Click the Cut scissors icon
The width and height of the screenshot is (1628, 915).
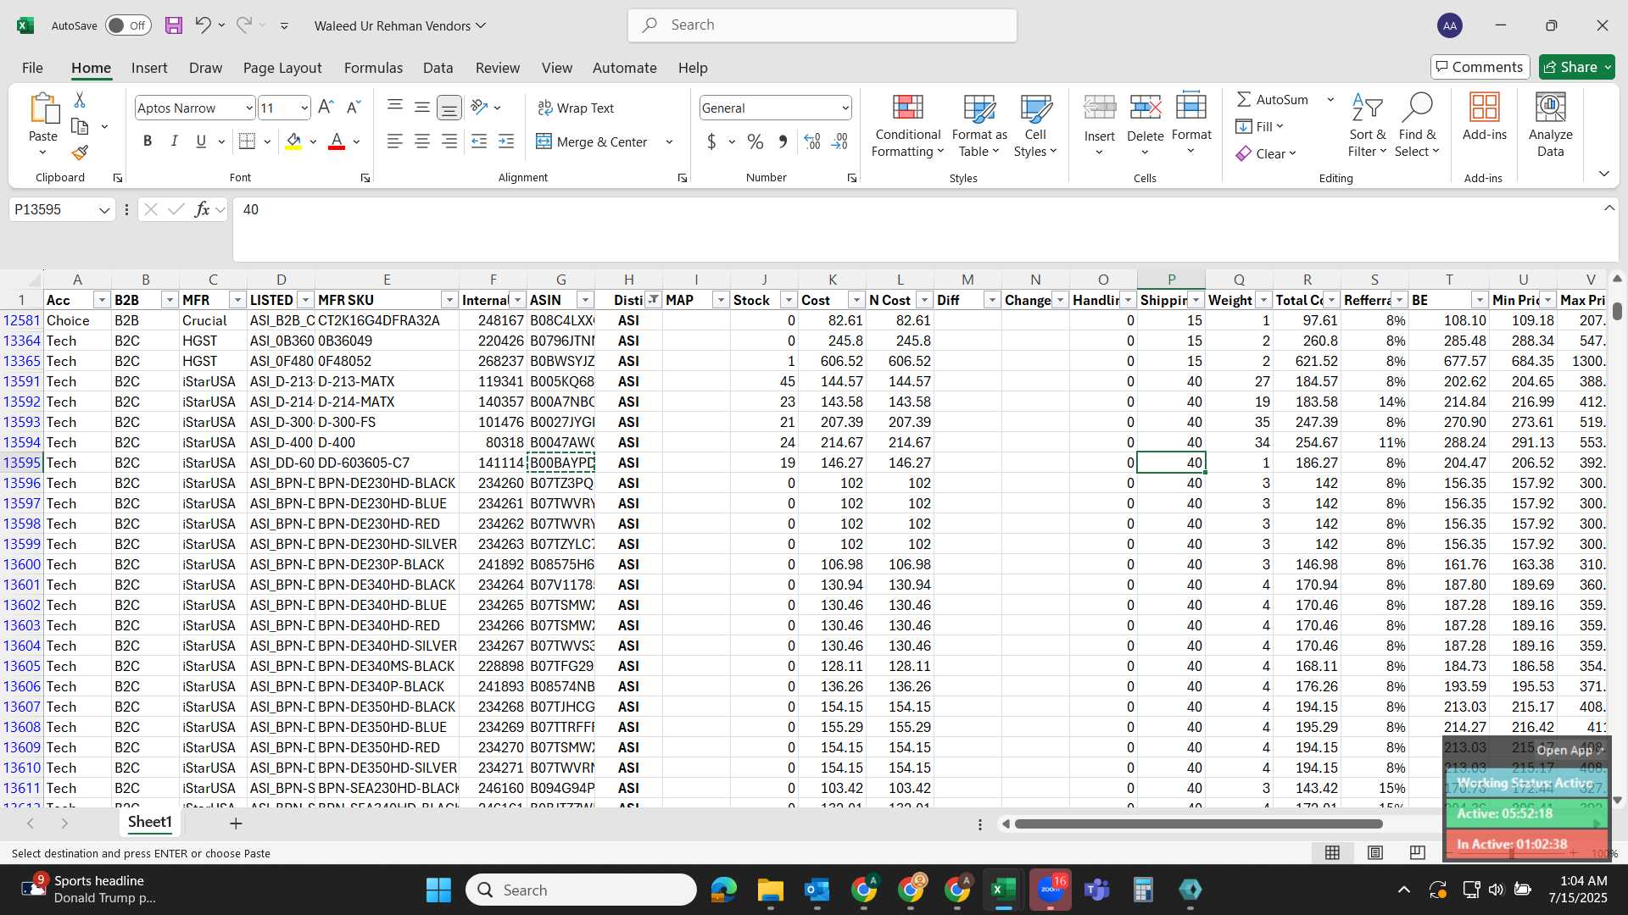click(x=80, y=100)
